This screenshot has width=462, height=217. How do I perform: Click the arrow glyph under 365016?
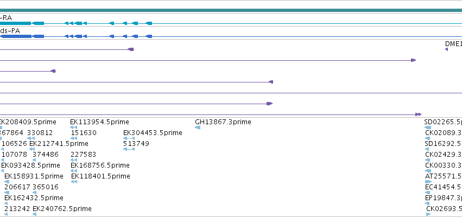pos(34,193)
